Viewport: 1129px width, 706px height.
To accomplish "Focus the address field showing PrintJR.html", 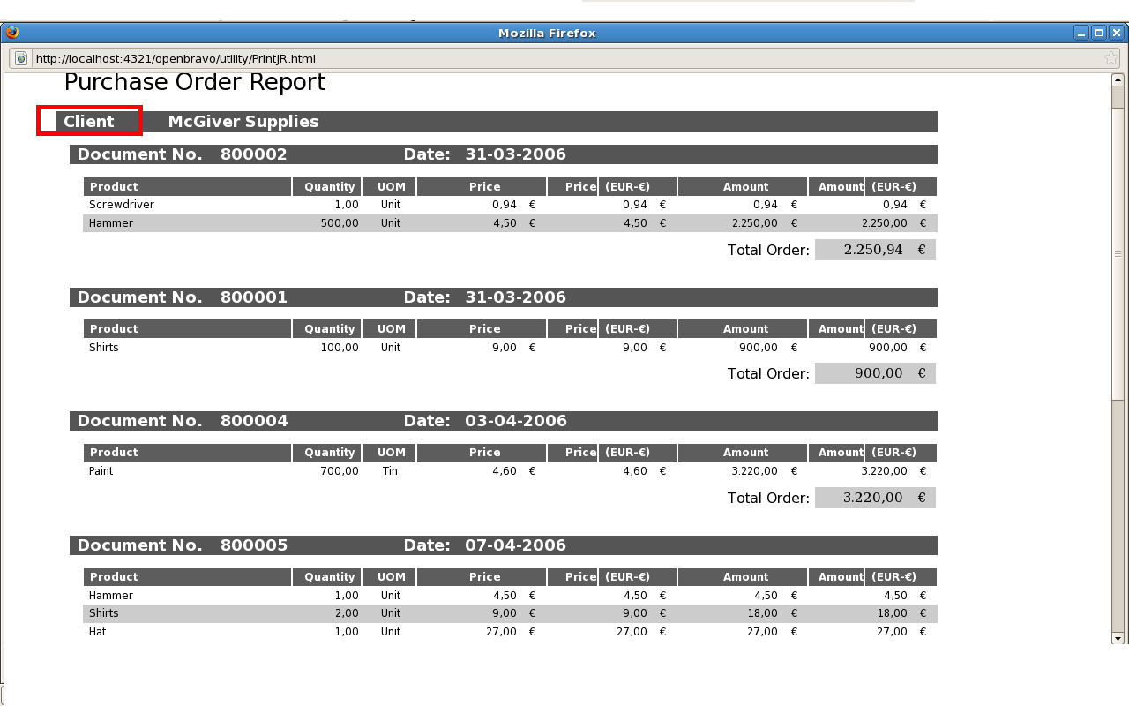I will (564, 58).
